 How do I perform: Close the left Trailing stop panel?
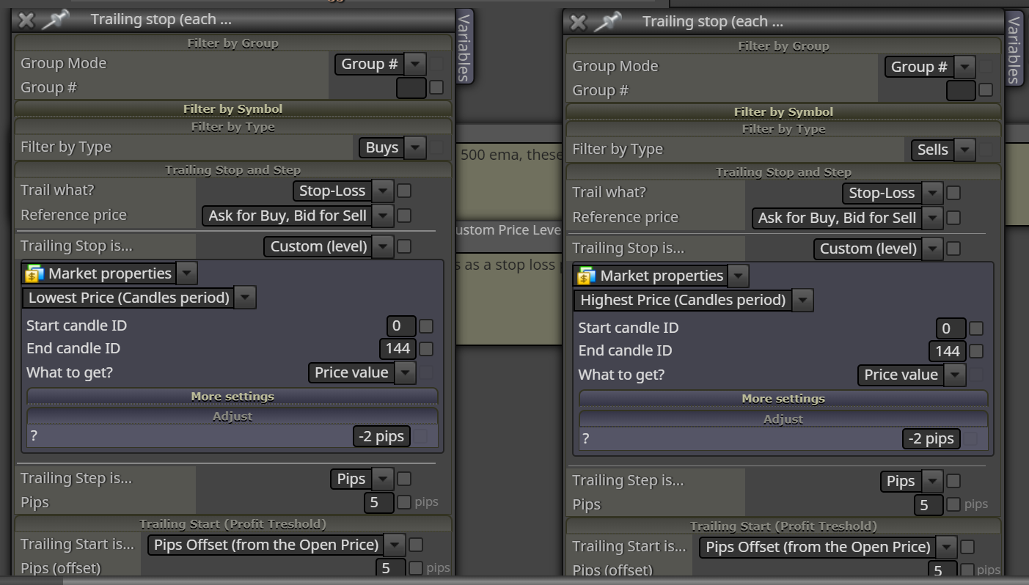[x=26, y=20]
